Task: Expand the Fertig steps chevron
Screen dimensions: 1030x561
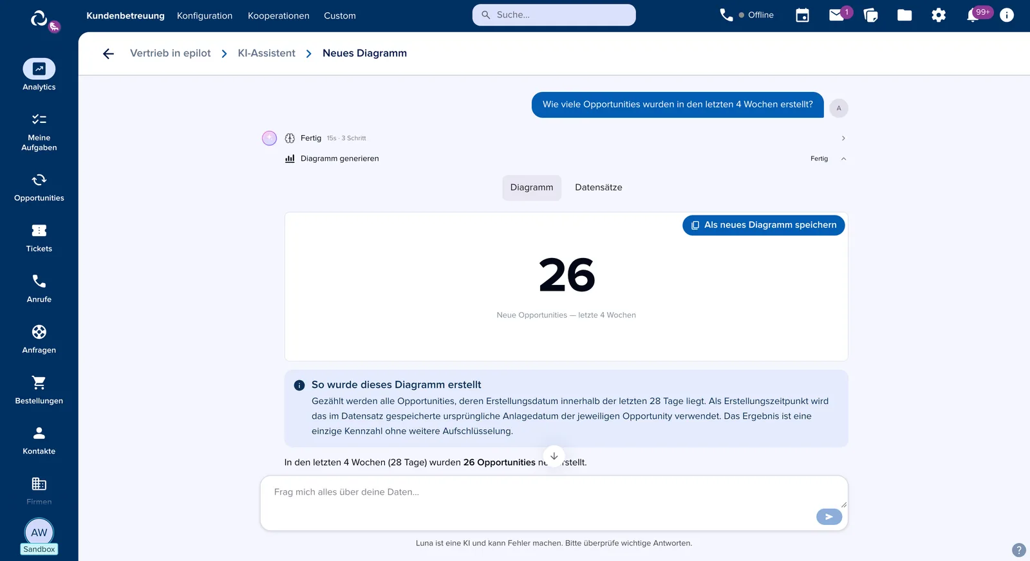Action: [x=843, y=138]
